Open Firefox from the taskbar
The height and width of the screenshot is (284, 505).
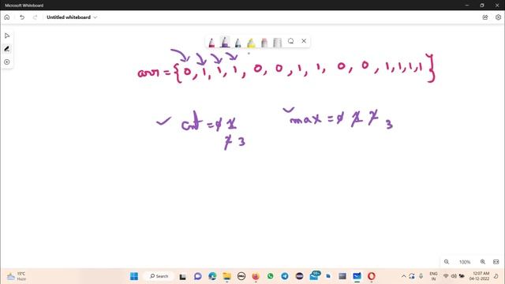coord(256,276)
